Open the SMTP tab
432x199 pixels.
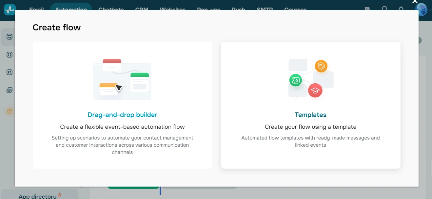[265, 9]
